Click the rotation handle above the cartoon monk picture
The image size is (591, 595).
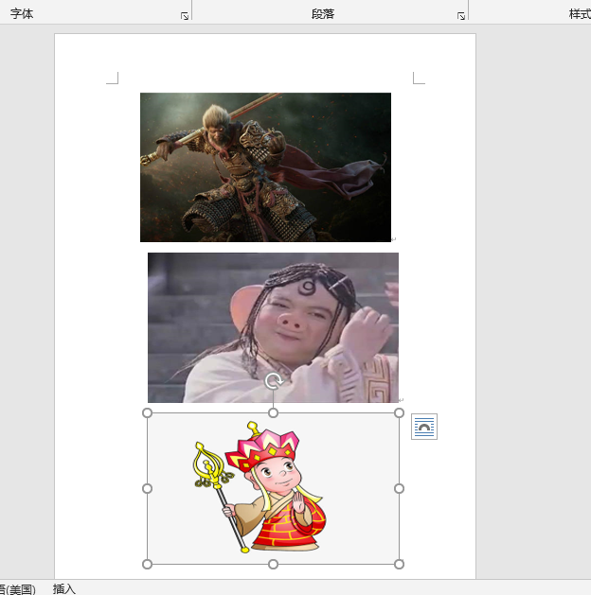(273, 381)
